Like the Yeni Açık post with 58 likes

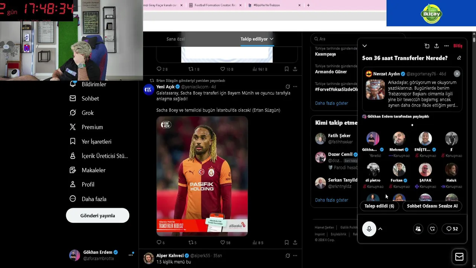(225, 242)
